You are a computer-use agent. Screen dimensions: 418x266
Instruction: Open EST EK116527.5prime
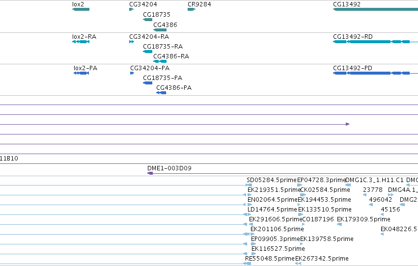tap(278, 249)
